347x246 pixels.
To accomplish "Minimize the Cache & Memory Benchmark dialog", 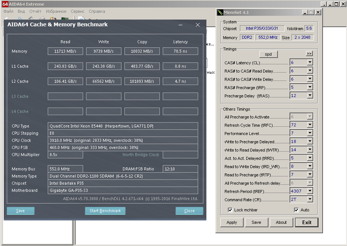I will [x=180, y=25].
